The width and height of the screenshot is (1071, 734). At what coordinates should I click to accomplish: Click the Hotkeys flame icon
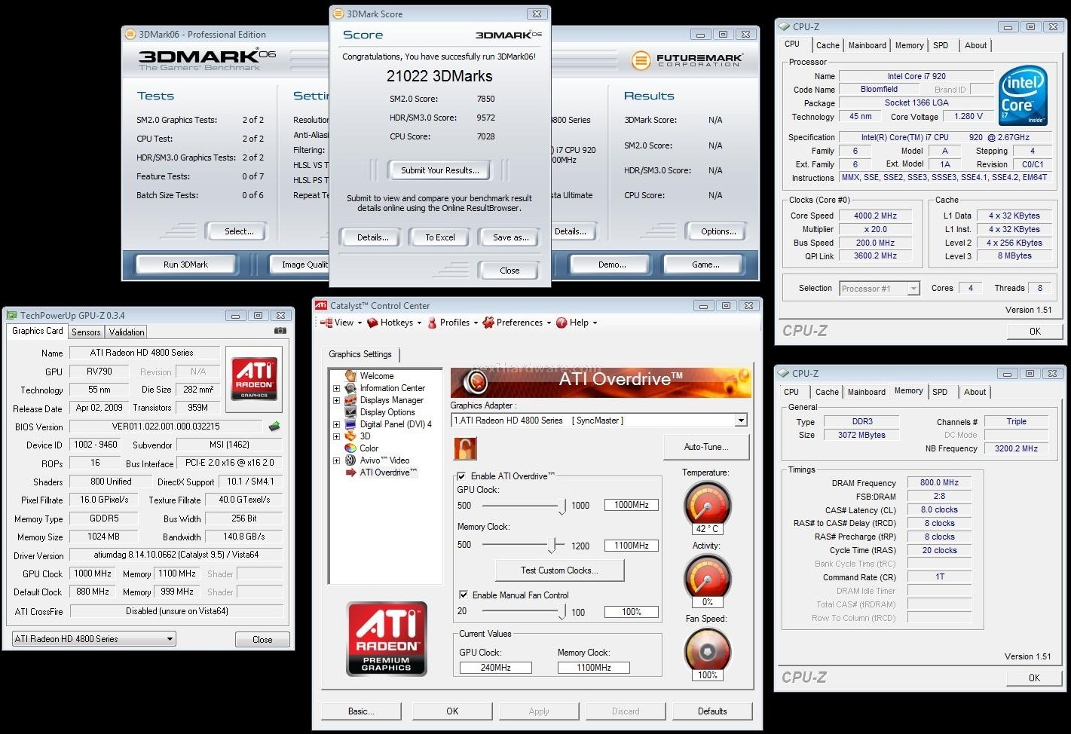pyautogui.click(x=372, y=323)
